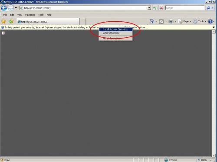
Task: Click the RSS Feeds icon
Action: click(161, 21)
